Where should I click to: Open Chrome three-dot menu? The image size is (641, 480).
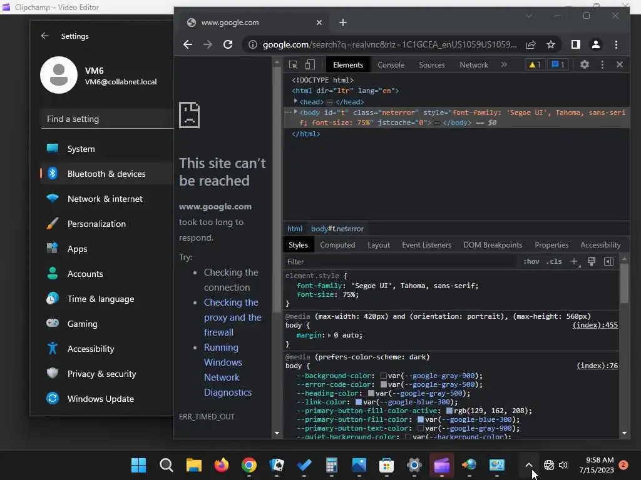click(x=616, y=44)
